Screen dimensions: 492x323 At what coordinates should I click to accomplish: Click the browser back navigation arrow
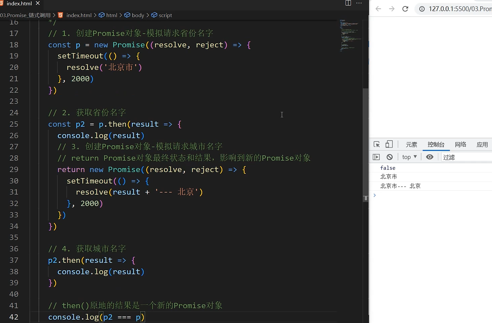pos(378,9)
